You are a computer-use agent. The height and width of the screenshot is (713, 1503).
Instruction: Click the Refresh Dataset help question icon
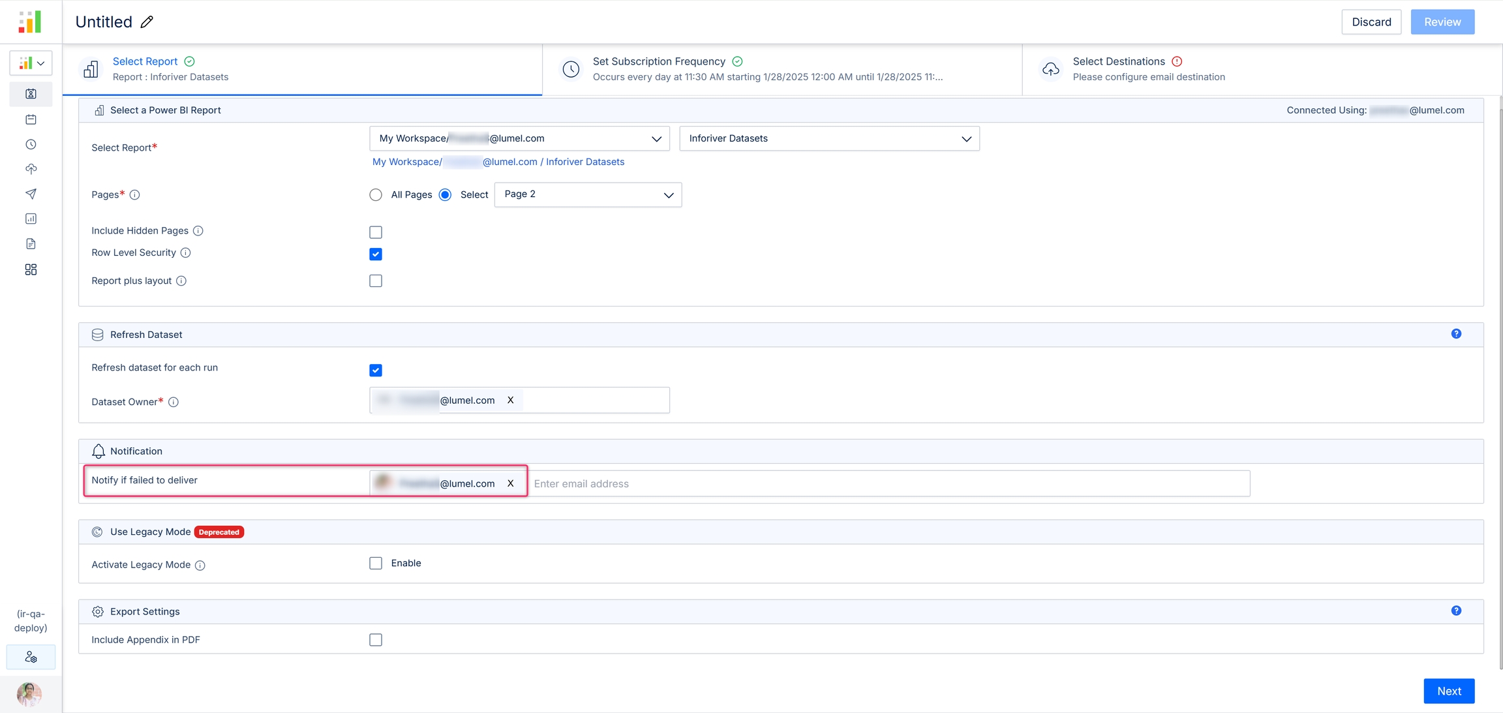pos(1456,334)
